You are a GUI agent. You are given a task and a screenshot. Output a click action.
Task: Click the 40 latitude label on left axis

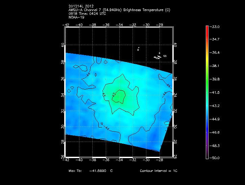click(62, 45)
